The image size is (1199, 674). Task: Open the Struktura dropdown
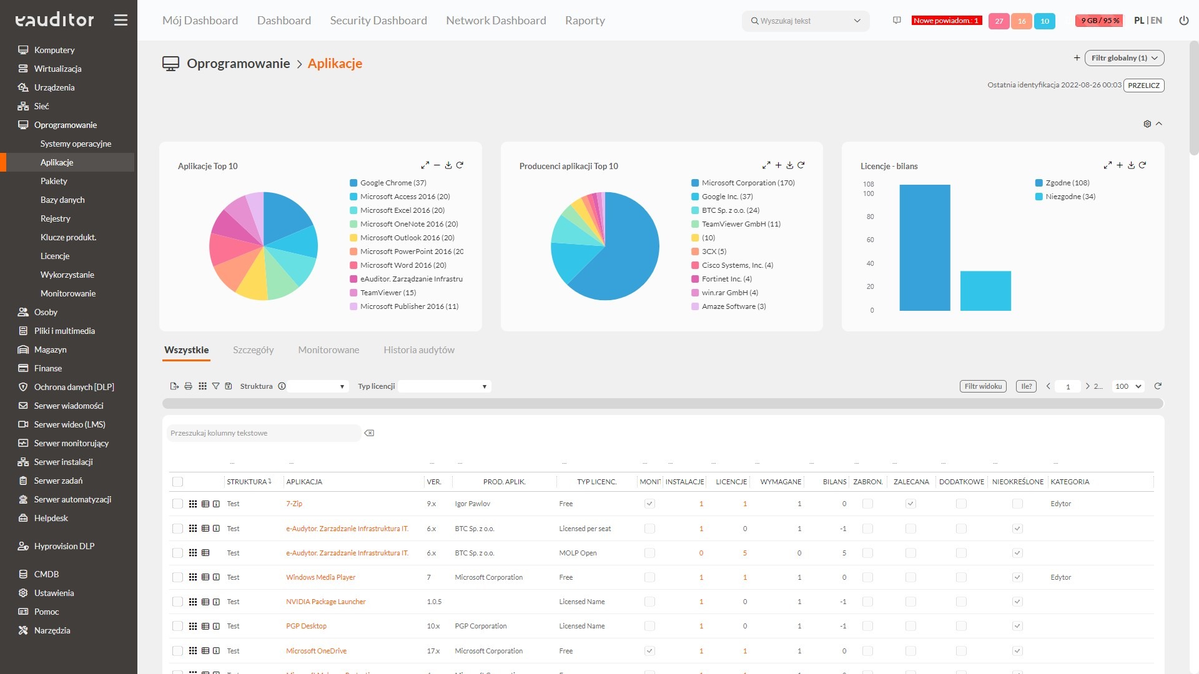[x=318, y=386]
